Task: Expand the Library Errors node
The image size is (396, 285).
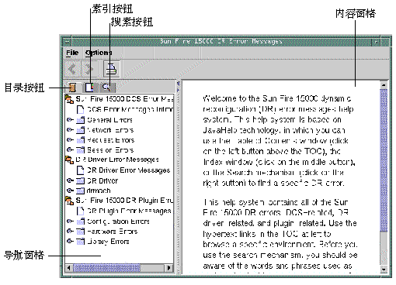Action: [69, 241]
